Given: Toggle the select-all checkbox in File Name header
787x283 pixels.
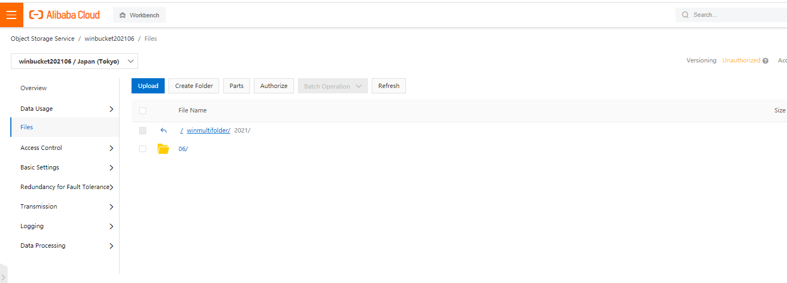Looking at the screenshot, I should (x=142, y=111).
